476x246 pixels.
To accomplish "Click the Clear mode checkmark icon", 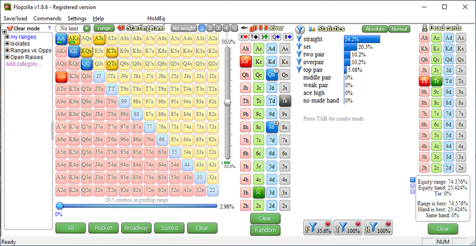I will (x=10, y=29).
